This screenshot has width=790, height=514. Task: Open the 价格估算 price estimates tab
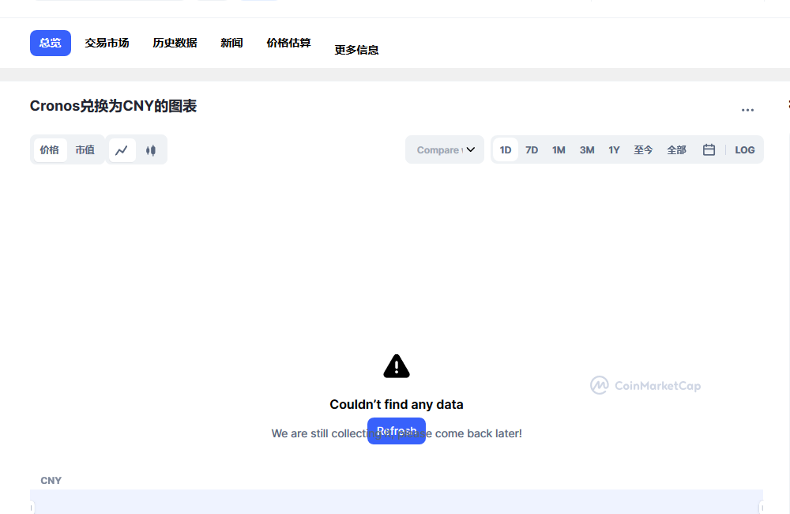(288, 43)
